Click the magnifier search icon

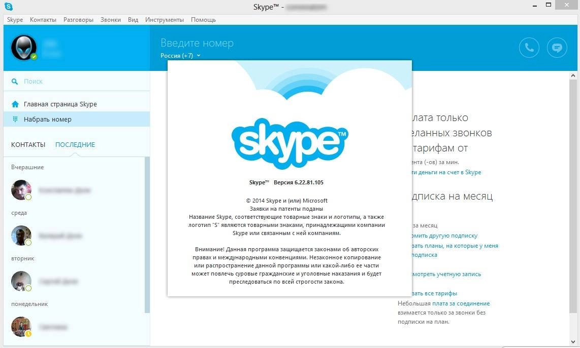pos(15,82)
